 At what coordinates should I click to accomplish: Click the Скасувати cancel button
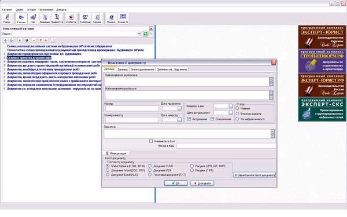[202, 183]
